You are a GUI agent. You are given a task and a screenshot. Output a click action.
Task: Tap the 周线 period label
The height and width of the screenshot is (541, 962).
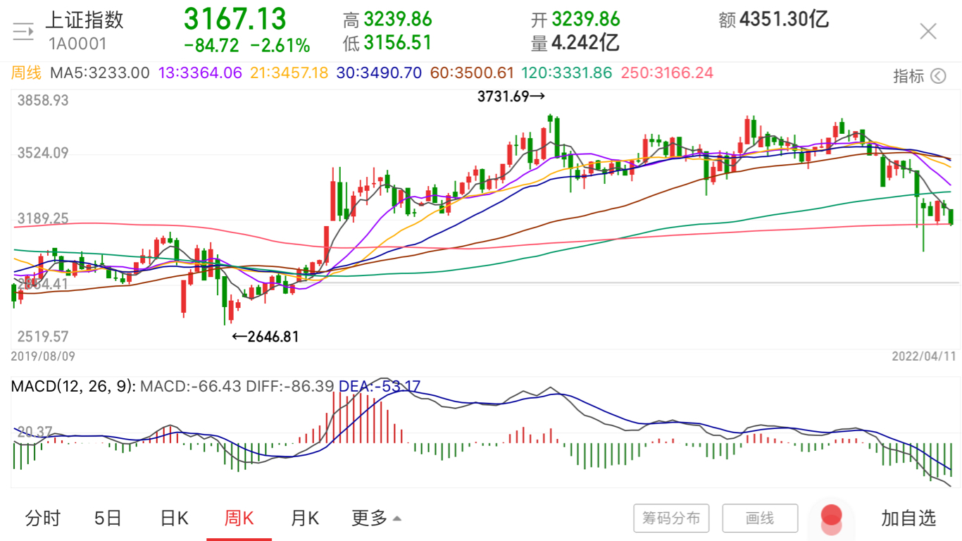click(x=27, y=73)
